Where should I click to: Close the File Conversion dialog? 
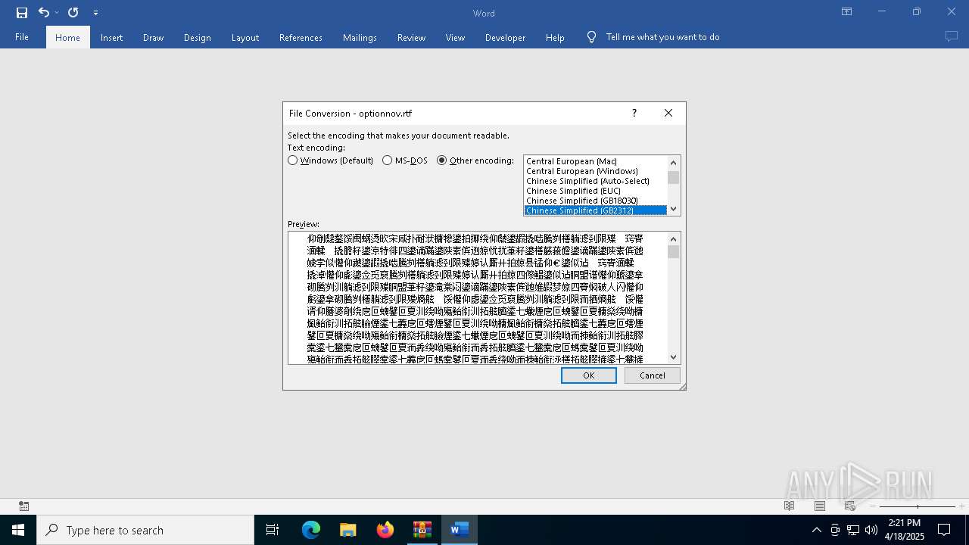[x=668, y=113]
